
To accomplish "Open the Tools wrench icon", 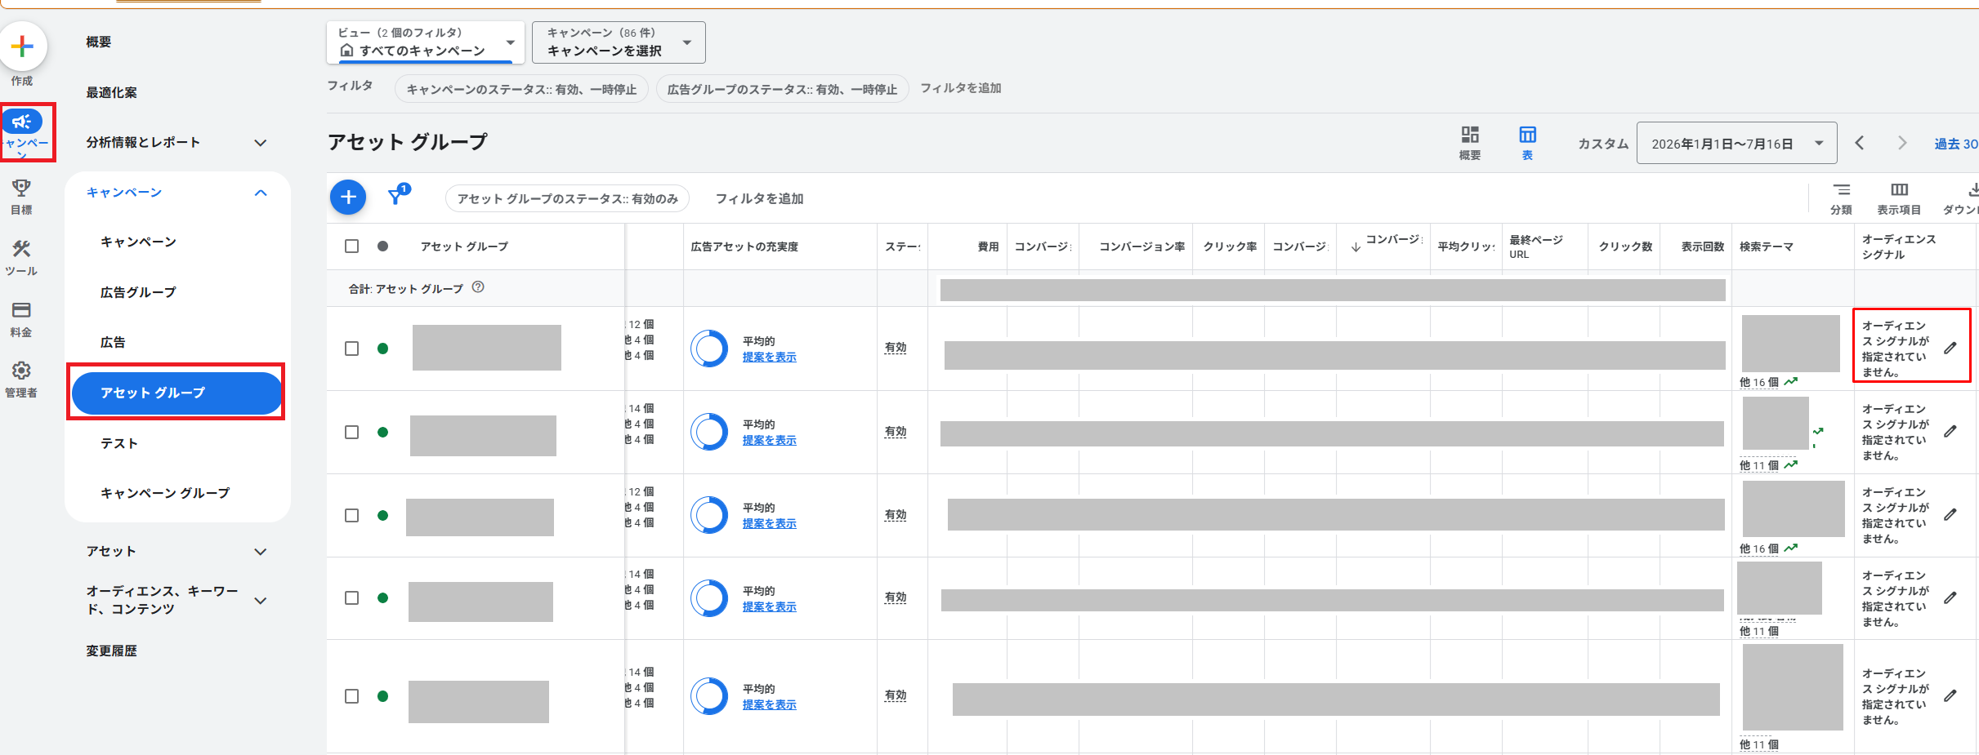I will pyautogui.click(x=21, y=249).
